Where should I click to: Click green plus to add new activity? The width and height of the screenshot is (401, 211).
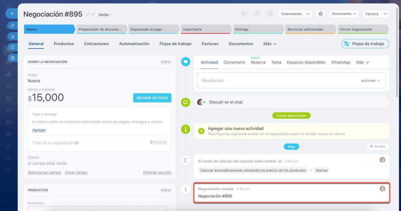pos(202,131)
